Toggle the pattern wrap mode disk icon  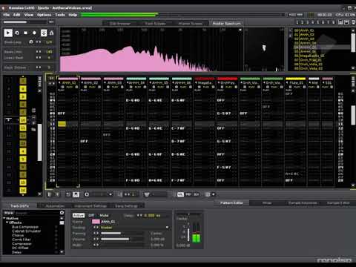tap(76, 194)
